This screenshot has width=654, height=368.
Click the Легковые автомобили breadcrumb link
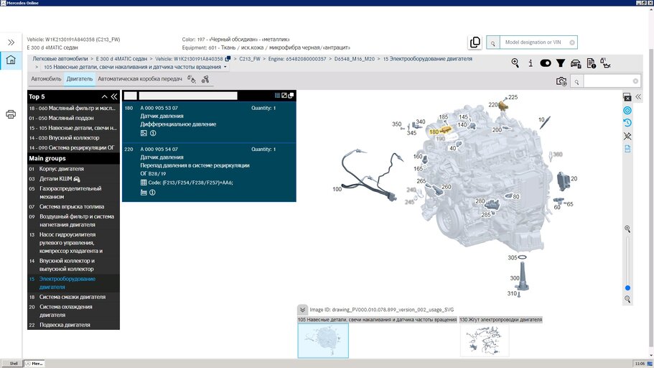[x=60, y=59]
